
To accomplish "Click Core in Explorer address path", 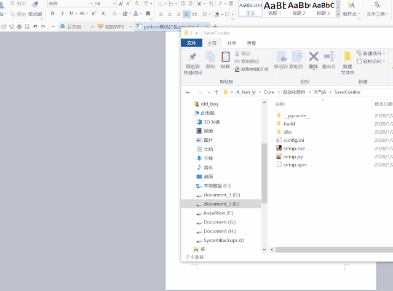I will click(x=269, y=92).
